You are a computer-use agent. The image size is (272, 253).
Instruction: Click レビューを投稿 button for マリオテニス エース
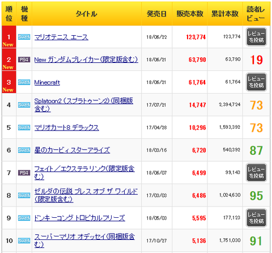[x=256, y=37]
